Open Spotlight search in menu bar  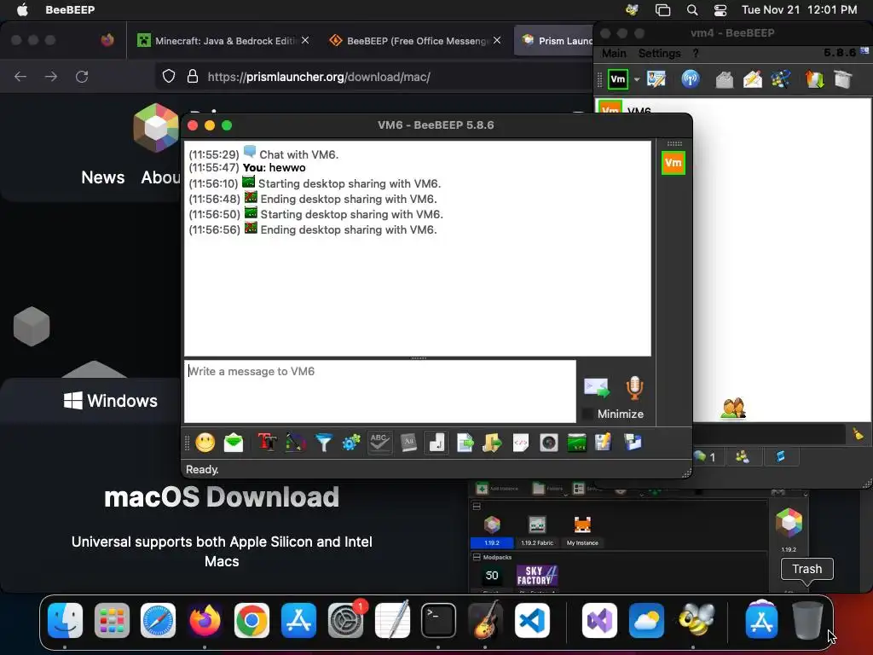(692, 9)
